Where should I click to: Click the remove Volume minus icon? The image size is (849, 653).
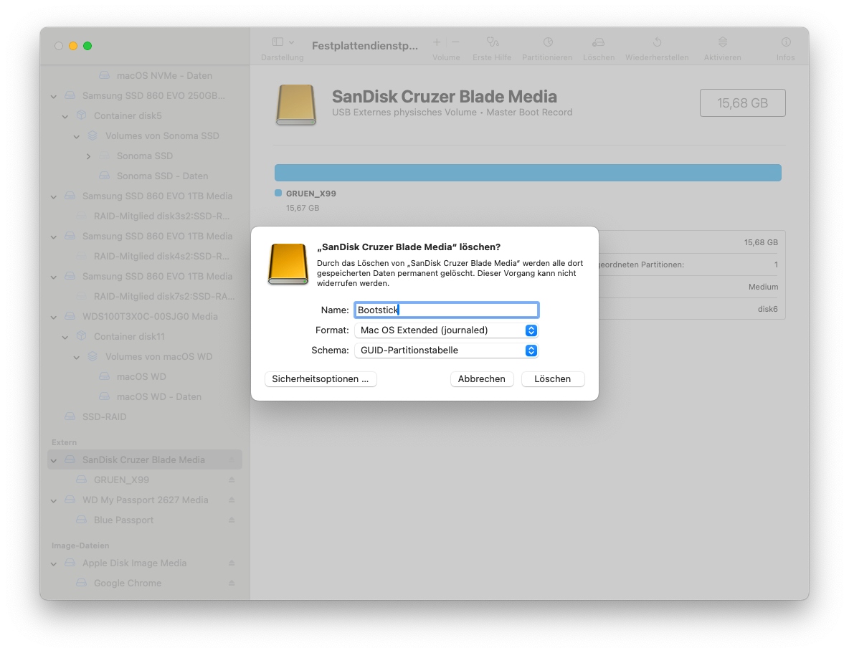[x=455, y=42]
